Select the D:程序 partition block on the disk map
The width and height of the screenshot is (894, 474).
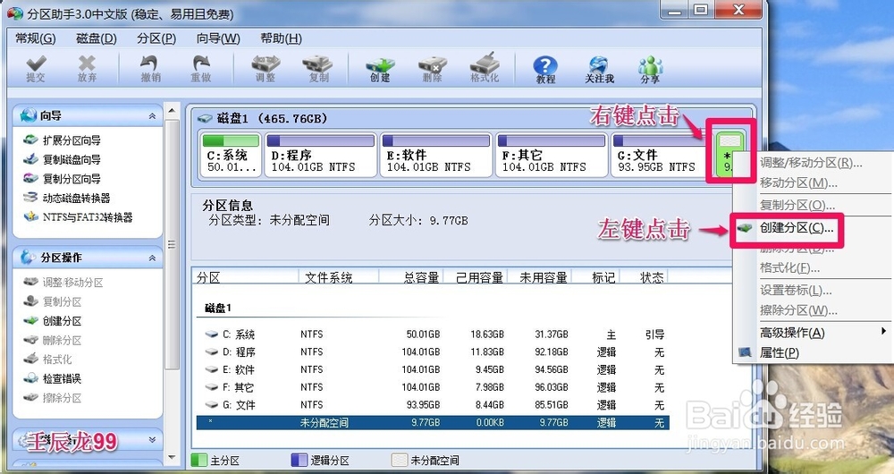(x=321, y=155)
